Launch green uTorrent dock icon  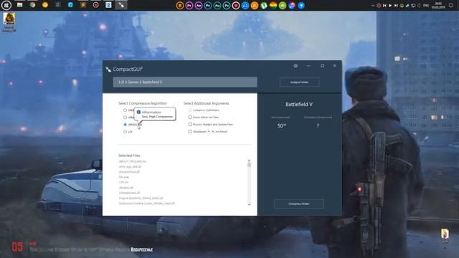point(264,6)
